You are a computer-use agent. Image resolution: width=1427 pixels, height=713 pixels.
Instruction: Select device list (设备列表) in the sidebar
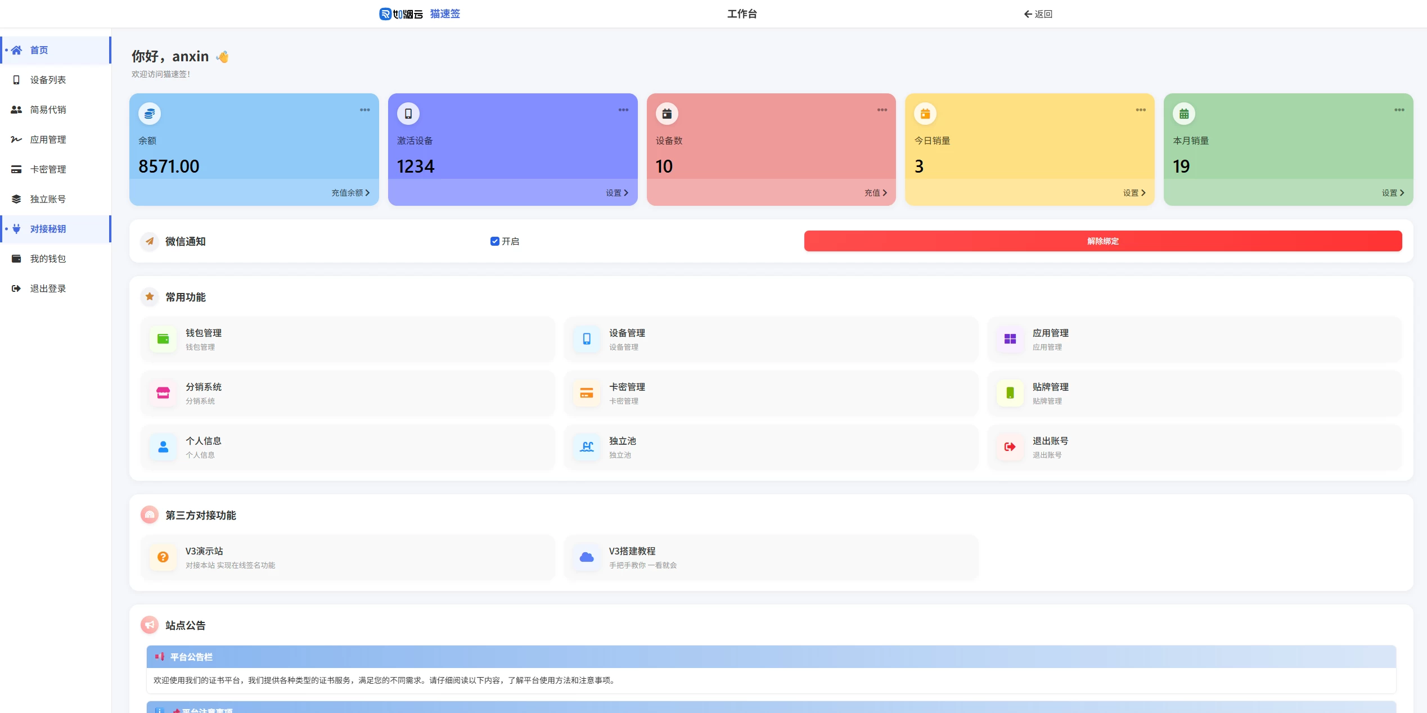point(48,80)
